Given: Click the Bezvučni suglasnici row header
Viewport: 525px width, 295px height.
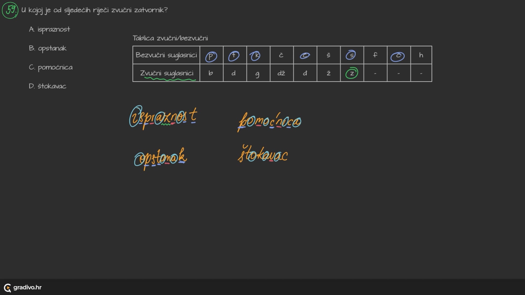Looking at the screenshot, I should pyautogui.click(x=166, y=55).
